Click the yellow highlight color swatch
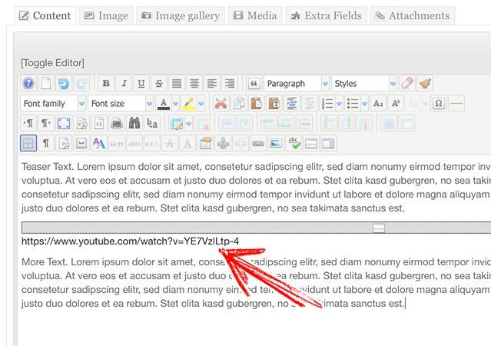The height and width of the screenshot is (346, 491). (x=189, y=104)
